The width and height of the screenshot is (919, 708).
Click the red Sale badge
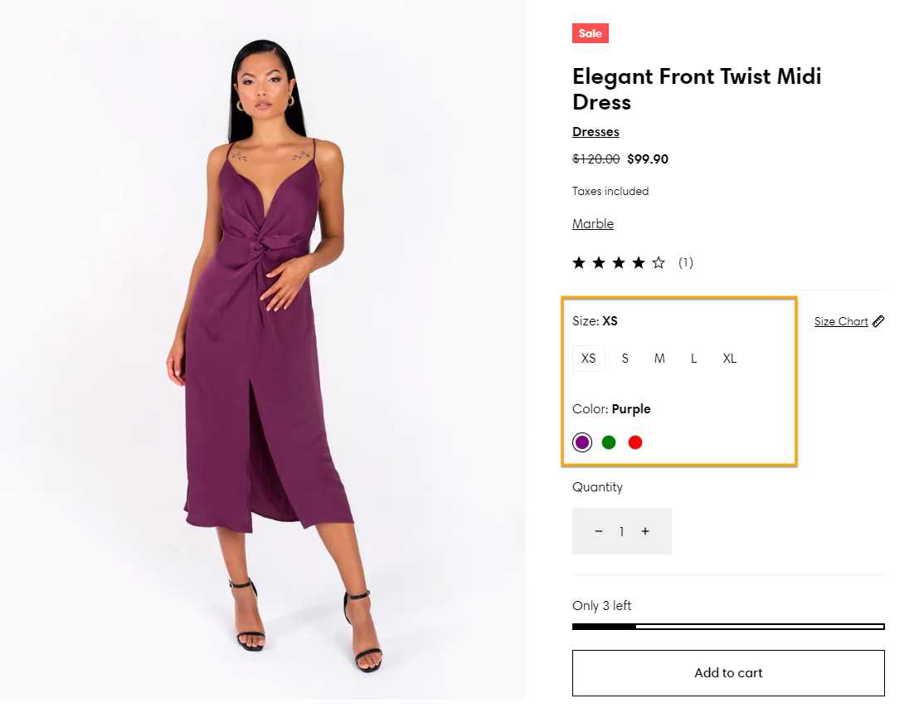591,33
